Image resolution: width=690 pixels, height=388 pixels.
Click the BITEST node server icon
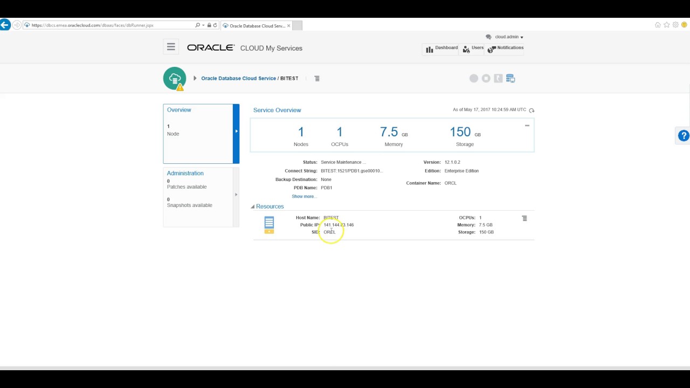[269, 225]
